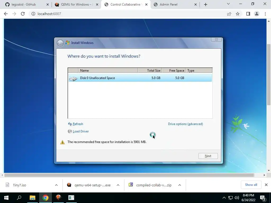Open Drive options (advanced)
The width and height of the screenshot is (271, 203).
click(x=186, y=124)
